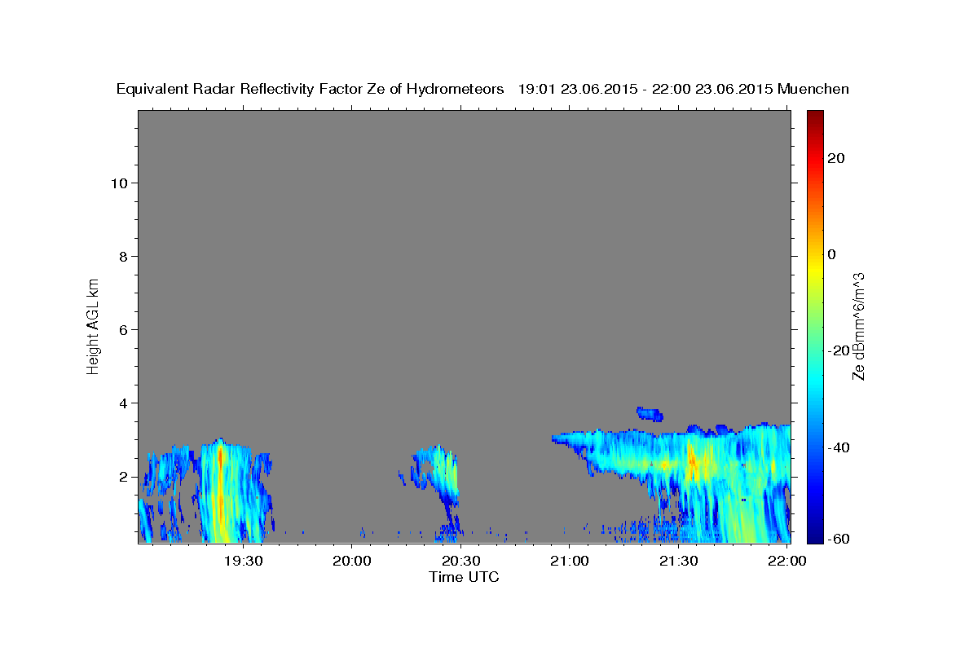
Task: Click the 22:00 time tick label
Action: coord(787,561)
